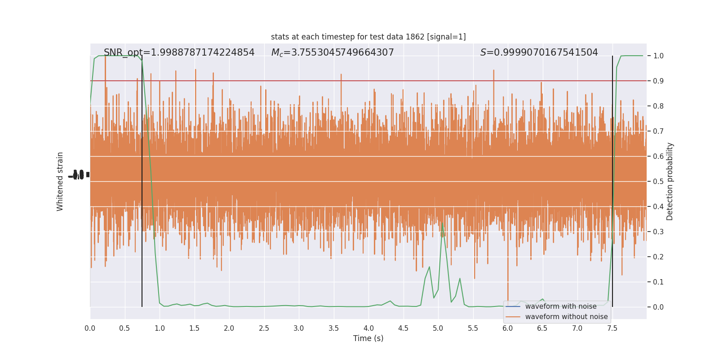The image size is (719, 359).
Task: Click the x-axis tick label 6.5
Action: pos(543,328)
